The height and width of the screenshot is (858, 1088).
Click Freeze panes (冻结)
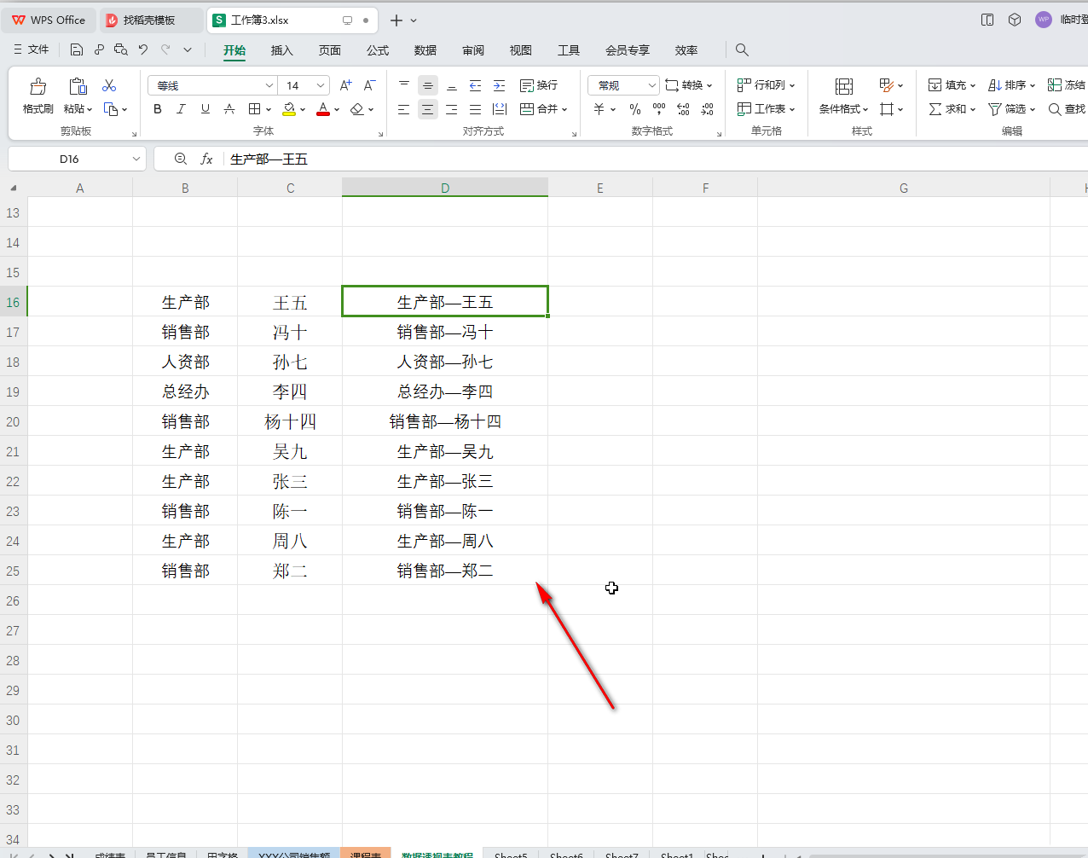pos(1067,85)
